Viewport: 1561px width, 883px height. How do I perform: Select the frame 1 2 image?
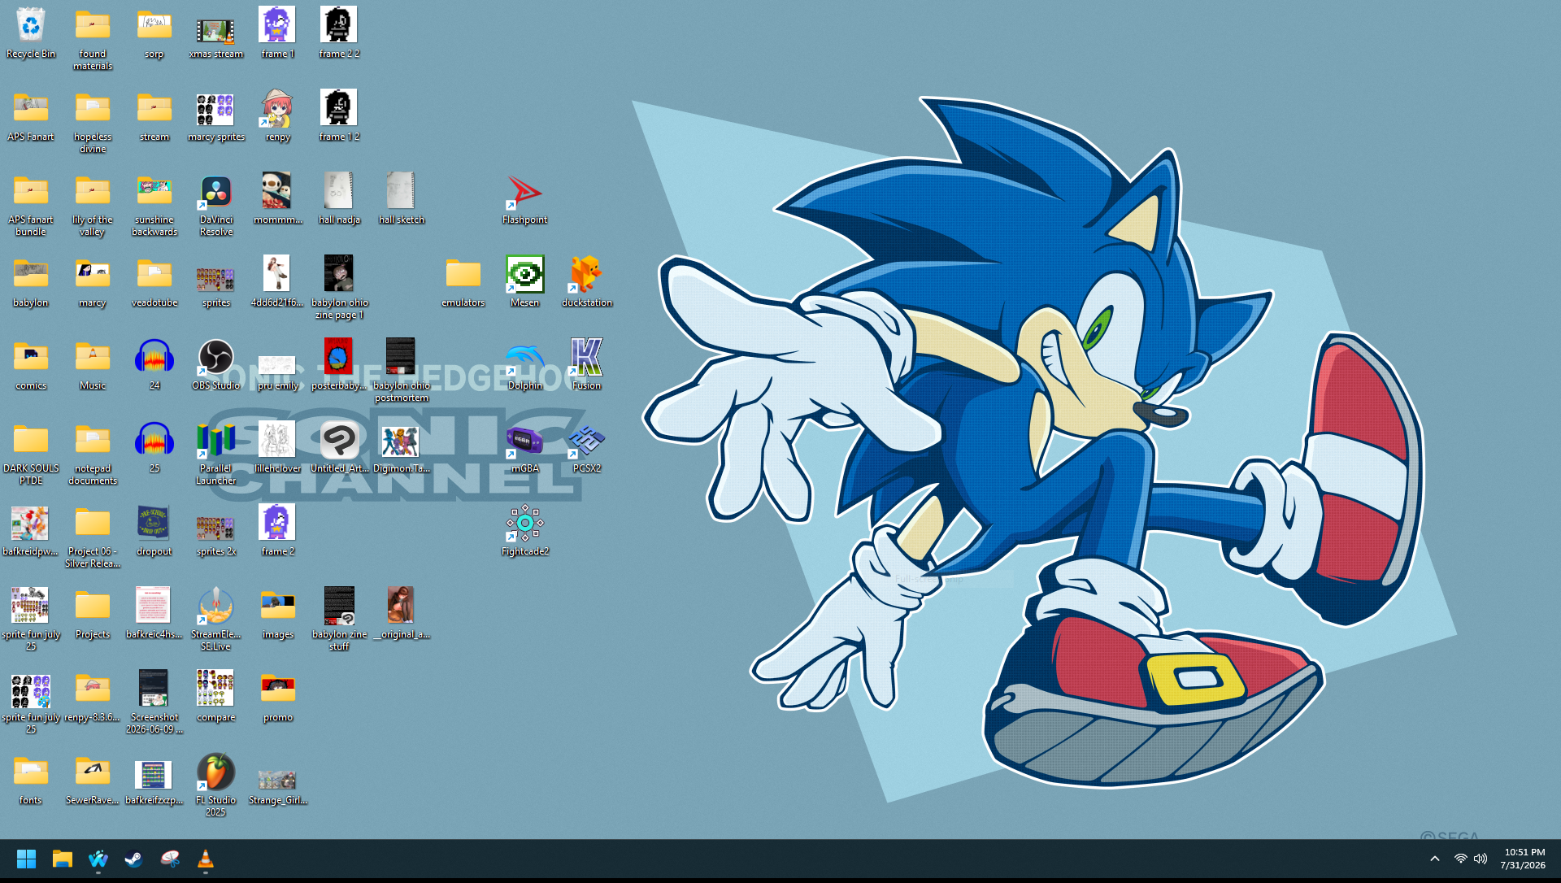(339, 115)
